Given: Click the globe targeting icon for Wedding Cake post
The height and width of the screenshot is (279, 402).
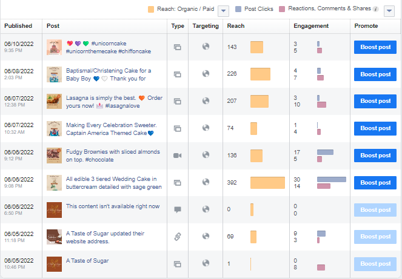Looking at the screenshot, I should point(206,182).
